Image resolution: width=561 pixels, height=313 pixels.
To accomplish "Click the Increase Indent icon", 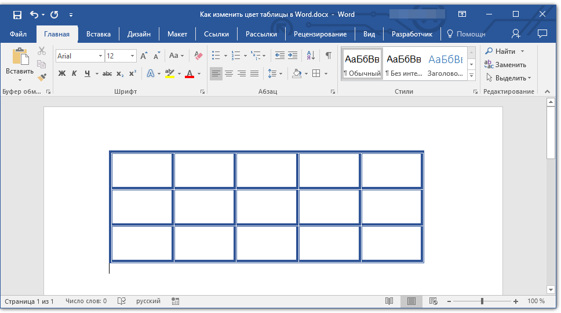I will [293, 56].
